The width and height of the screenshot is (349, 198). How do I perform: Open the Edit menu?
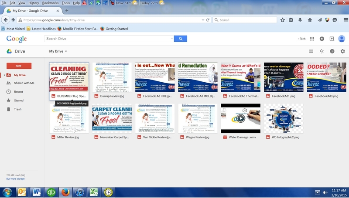pyautogui.click(x=13, y=3)
